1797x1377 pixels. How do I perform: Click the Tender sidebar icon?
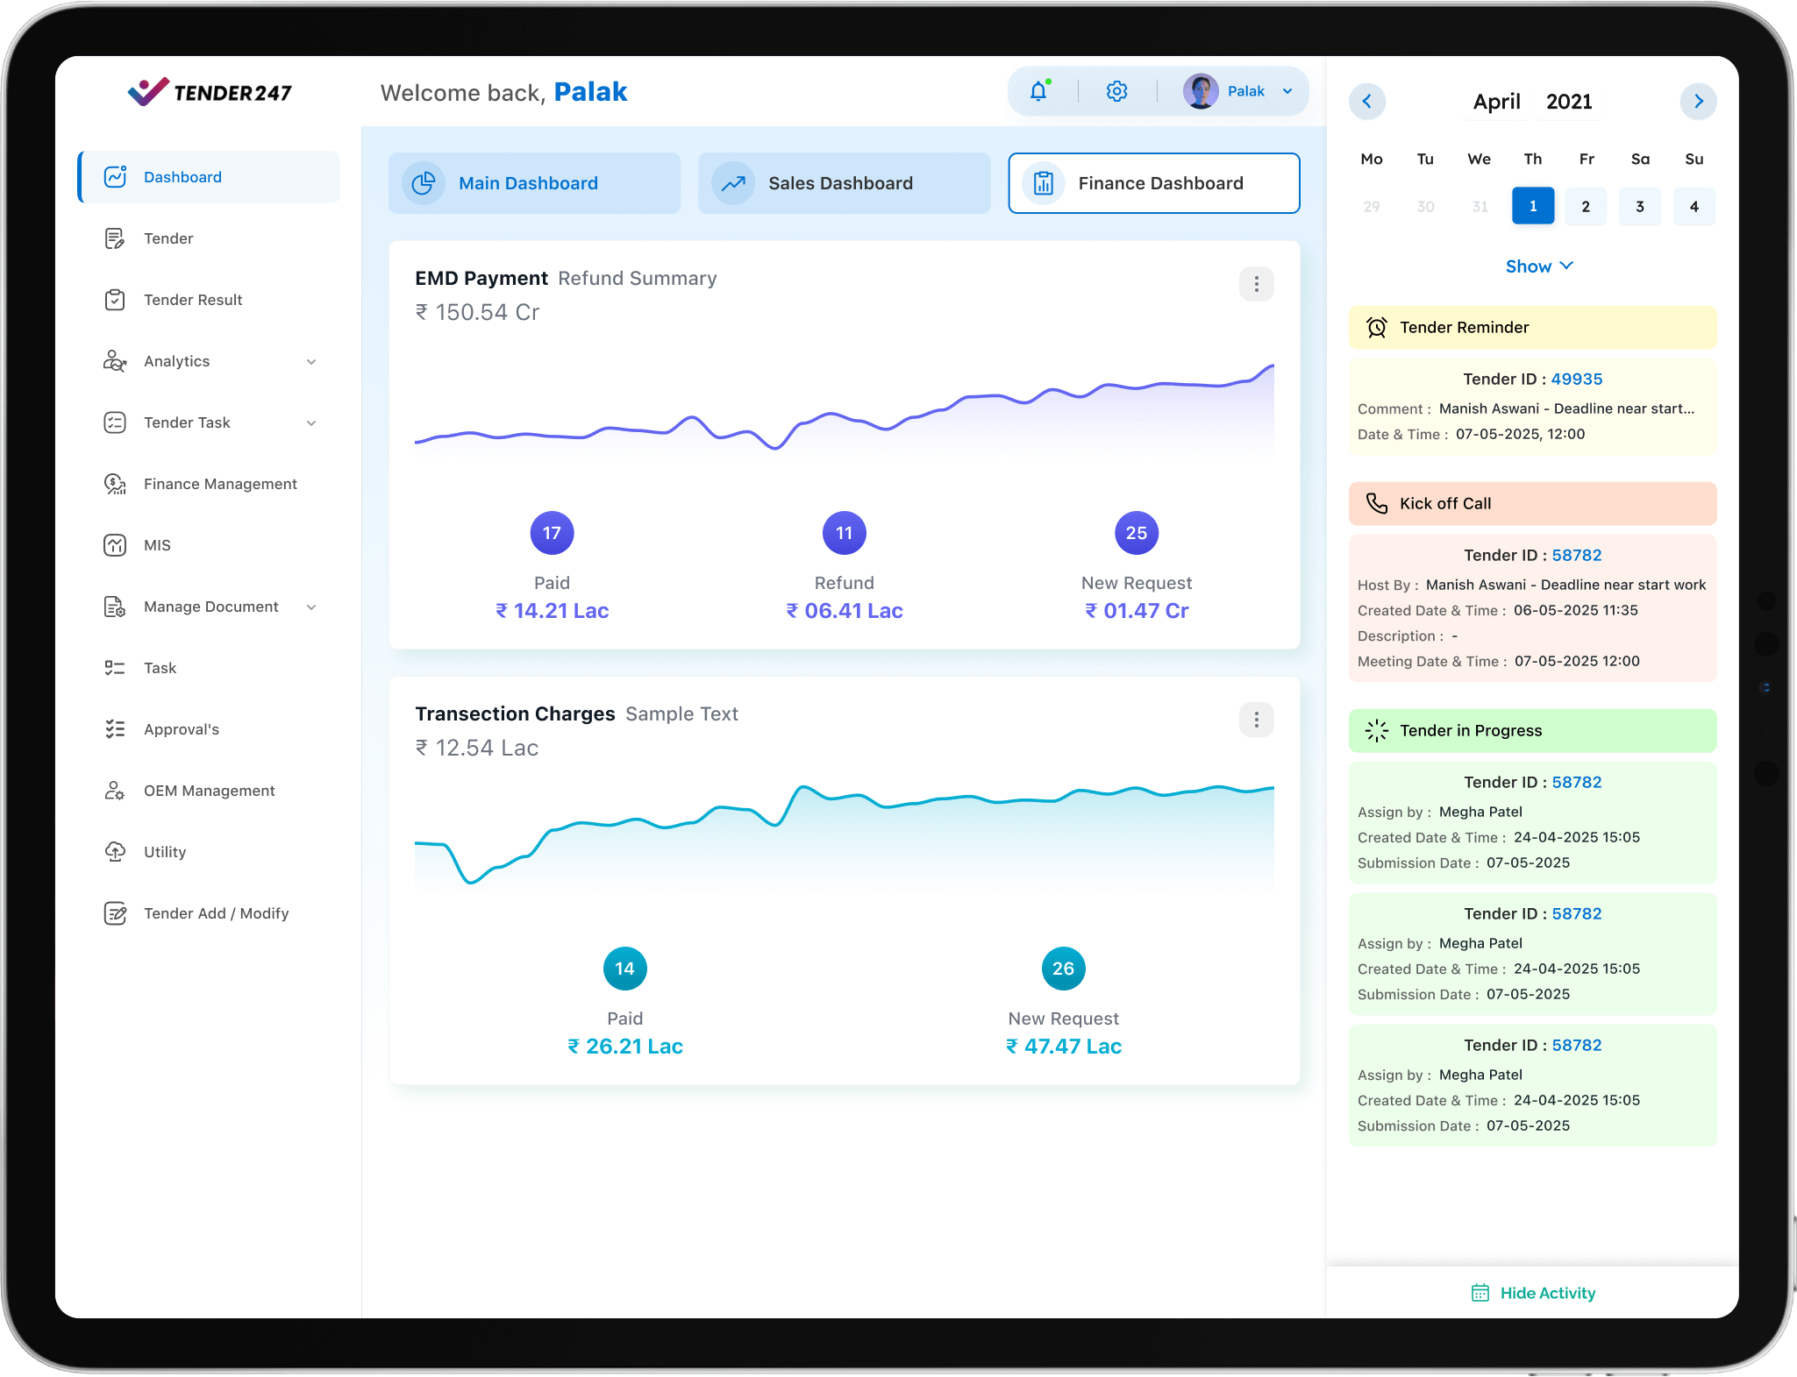pyautogui.click(x=115, y=238)
